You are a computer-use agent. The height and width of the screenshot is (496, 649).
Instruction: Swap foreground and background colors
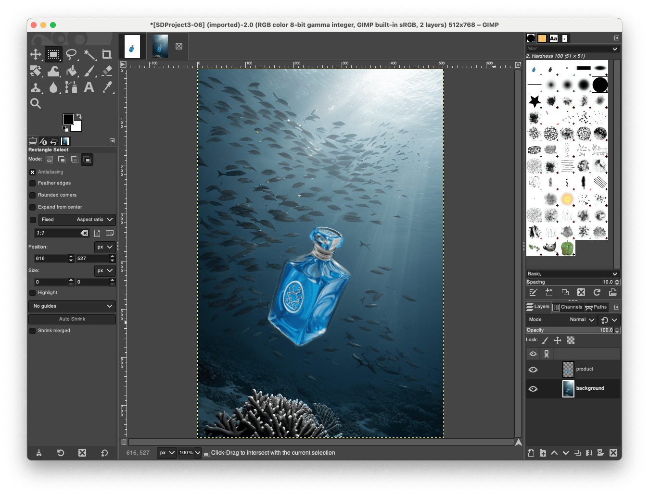79,116
